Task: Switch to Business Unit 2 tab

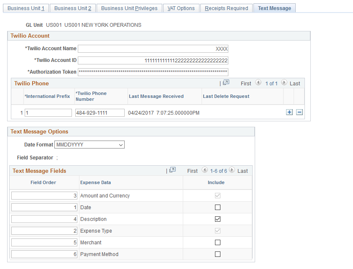Action: coord(73,8)
